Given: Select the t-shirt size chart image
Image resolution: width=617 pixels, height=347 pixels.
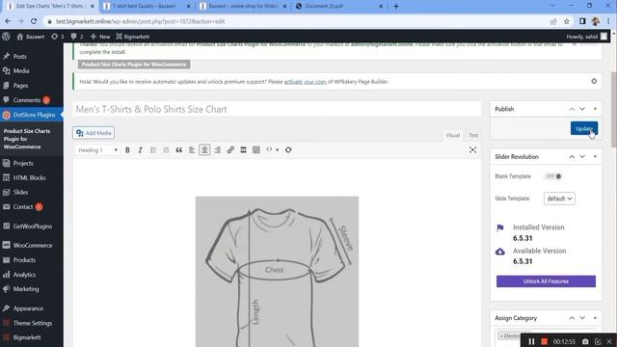Looking at the screenshot, I should click(277, 272).
